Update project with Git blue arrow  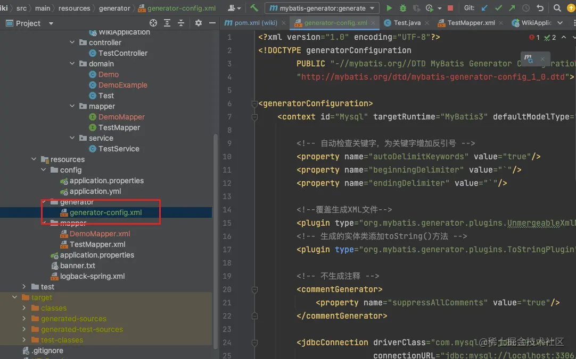click(x=485, y=7)
